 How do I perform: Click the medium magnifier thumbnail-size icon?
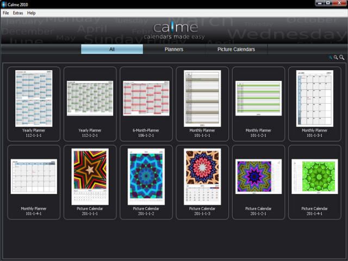tap(336, 57)
